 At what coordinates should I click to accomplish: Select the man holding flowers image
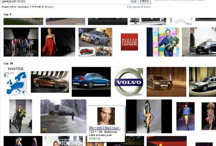pyautogui.click(x=163, y=42)
